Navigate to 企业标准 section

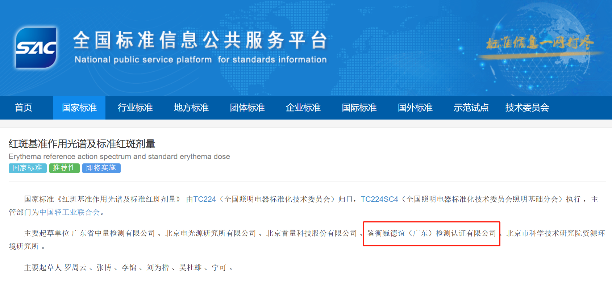(303, 108)
